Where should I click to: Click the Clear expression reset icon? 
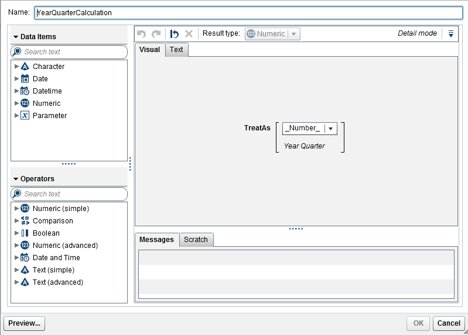[x=175, y=34]
